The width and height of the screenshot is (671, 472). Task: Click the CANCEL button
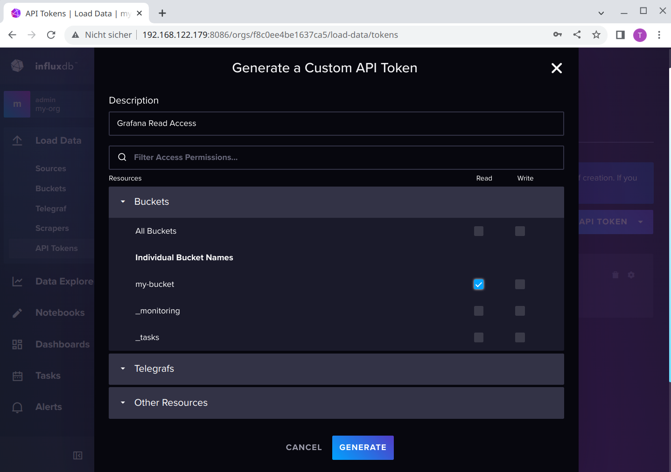tap(304, 448)
